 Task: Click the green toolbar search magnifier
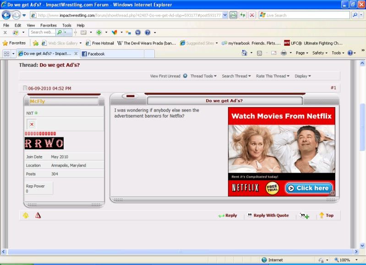click(x=60, y=32)
